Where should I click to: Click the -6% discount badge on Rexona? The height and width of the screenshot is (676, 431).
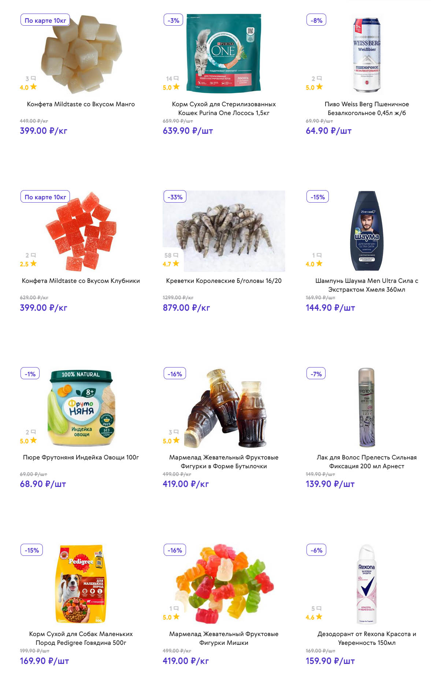point(316,550)
